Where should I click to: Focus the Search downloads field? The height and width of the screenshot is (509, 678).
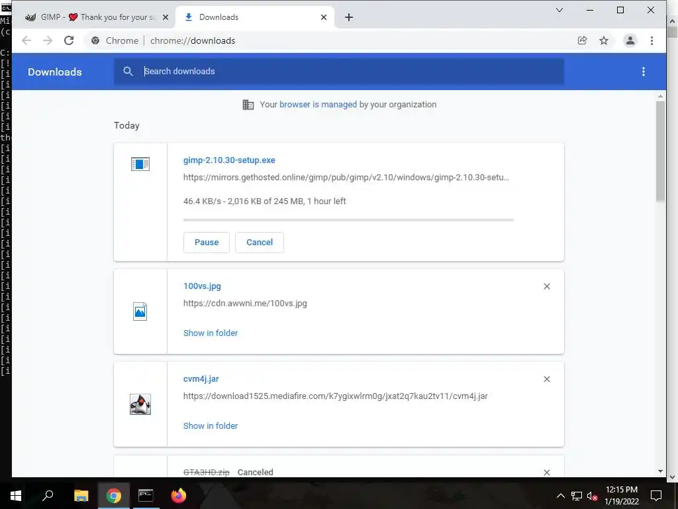coord(339,72)
